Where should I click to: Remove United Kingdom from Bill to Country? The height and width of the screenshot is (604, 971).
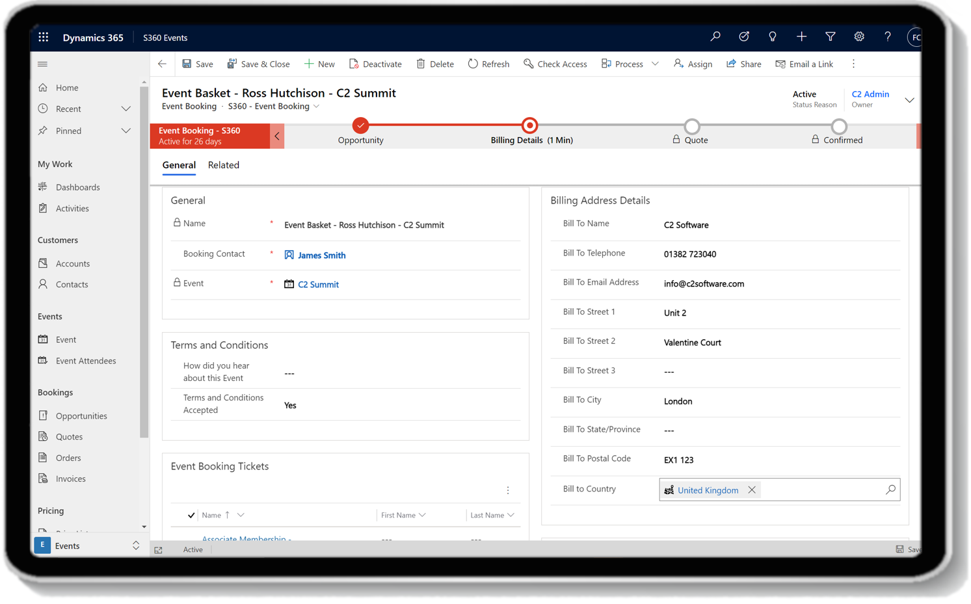752,490
